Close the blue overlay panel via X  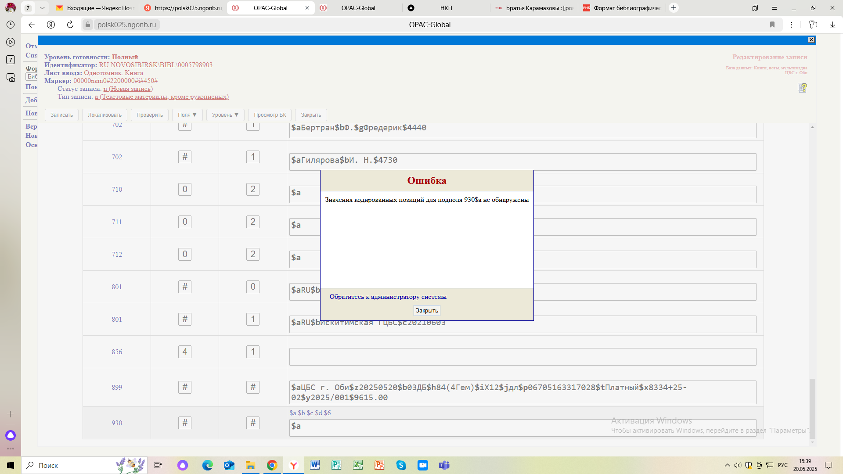click(x=811, y=40)
